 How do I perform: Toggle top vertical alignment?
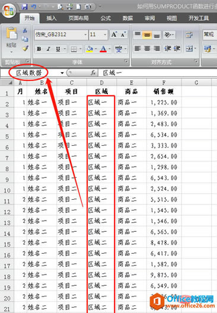[138, 35]
